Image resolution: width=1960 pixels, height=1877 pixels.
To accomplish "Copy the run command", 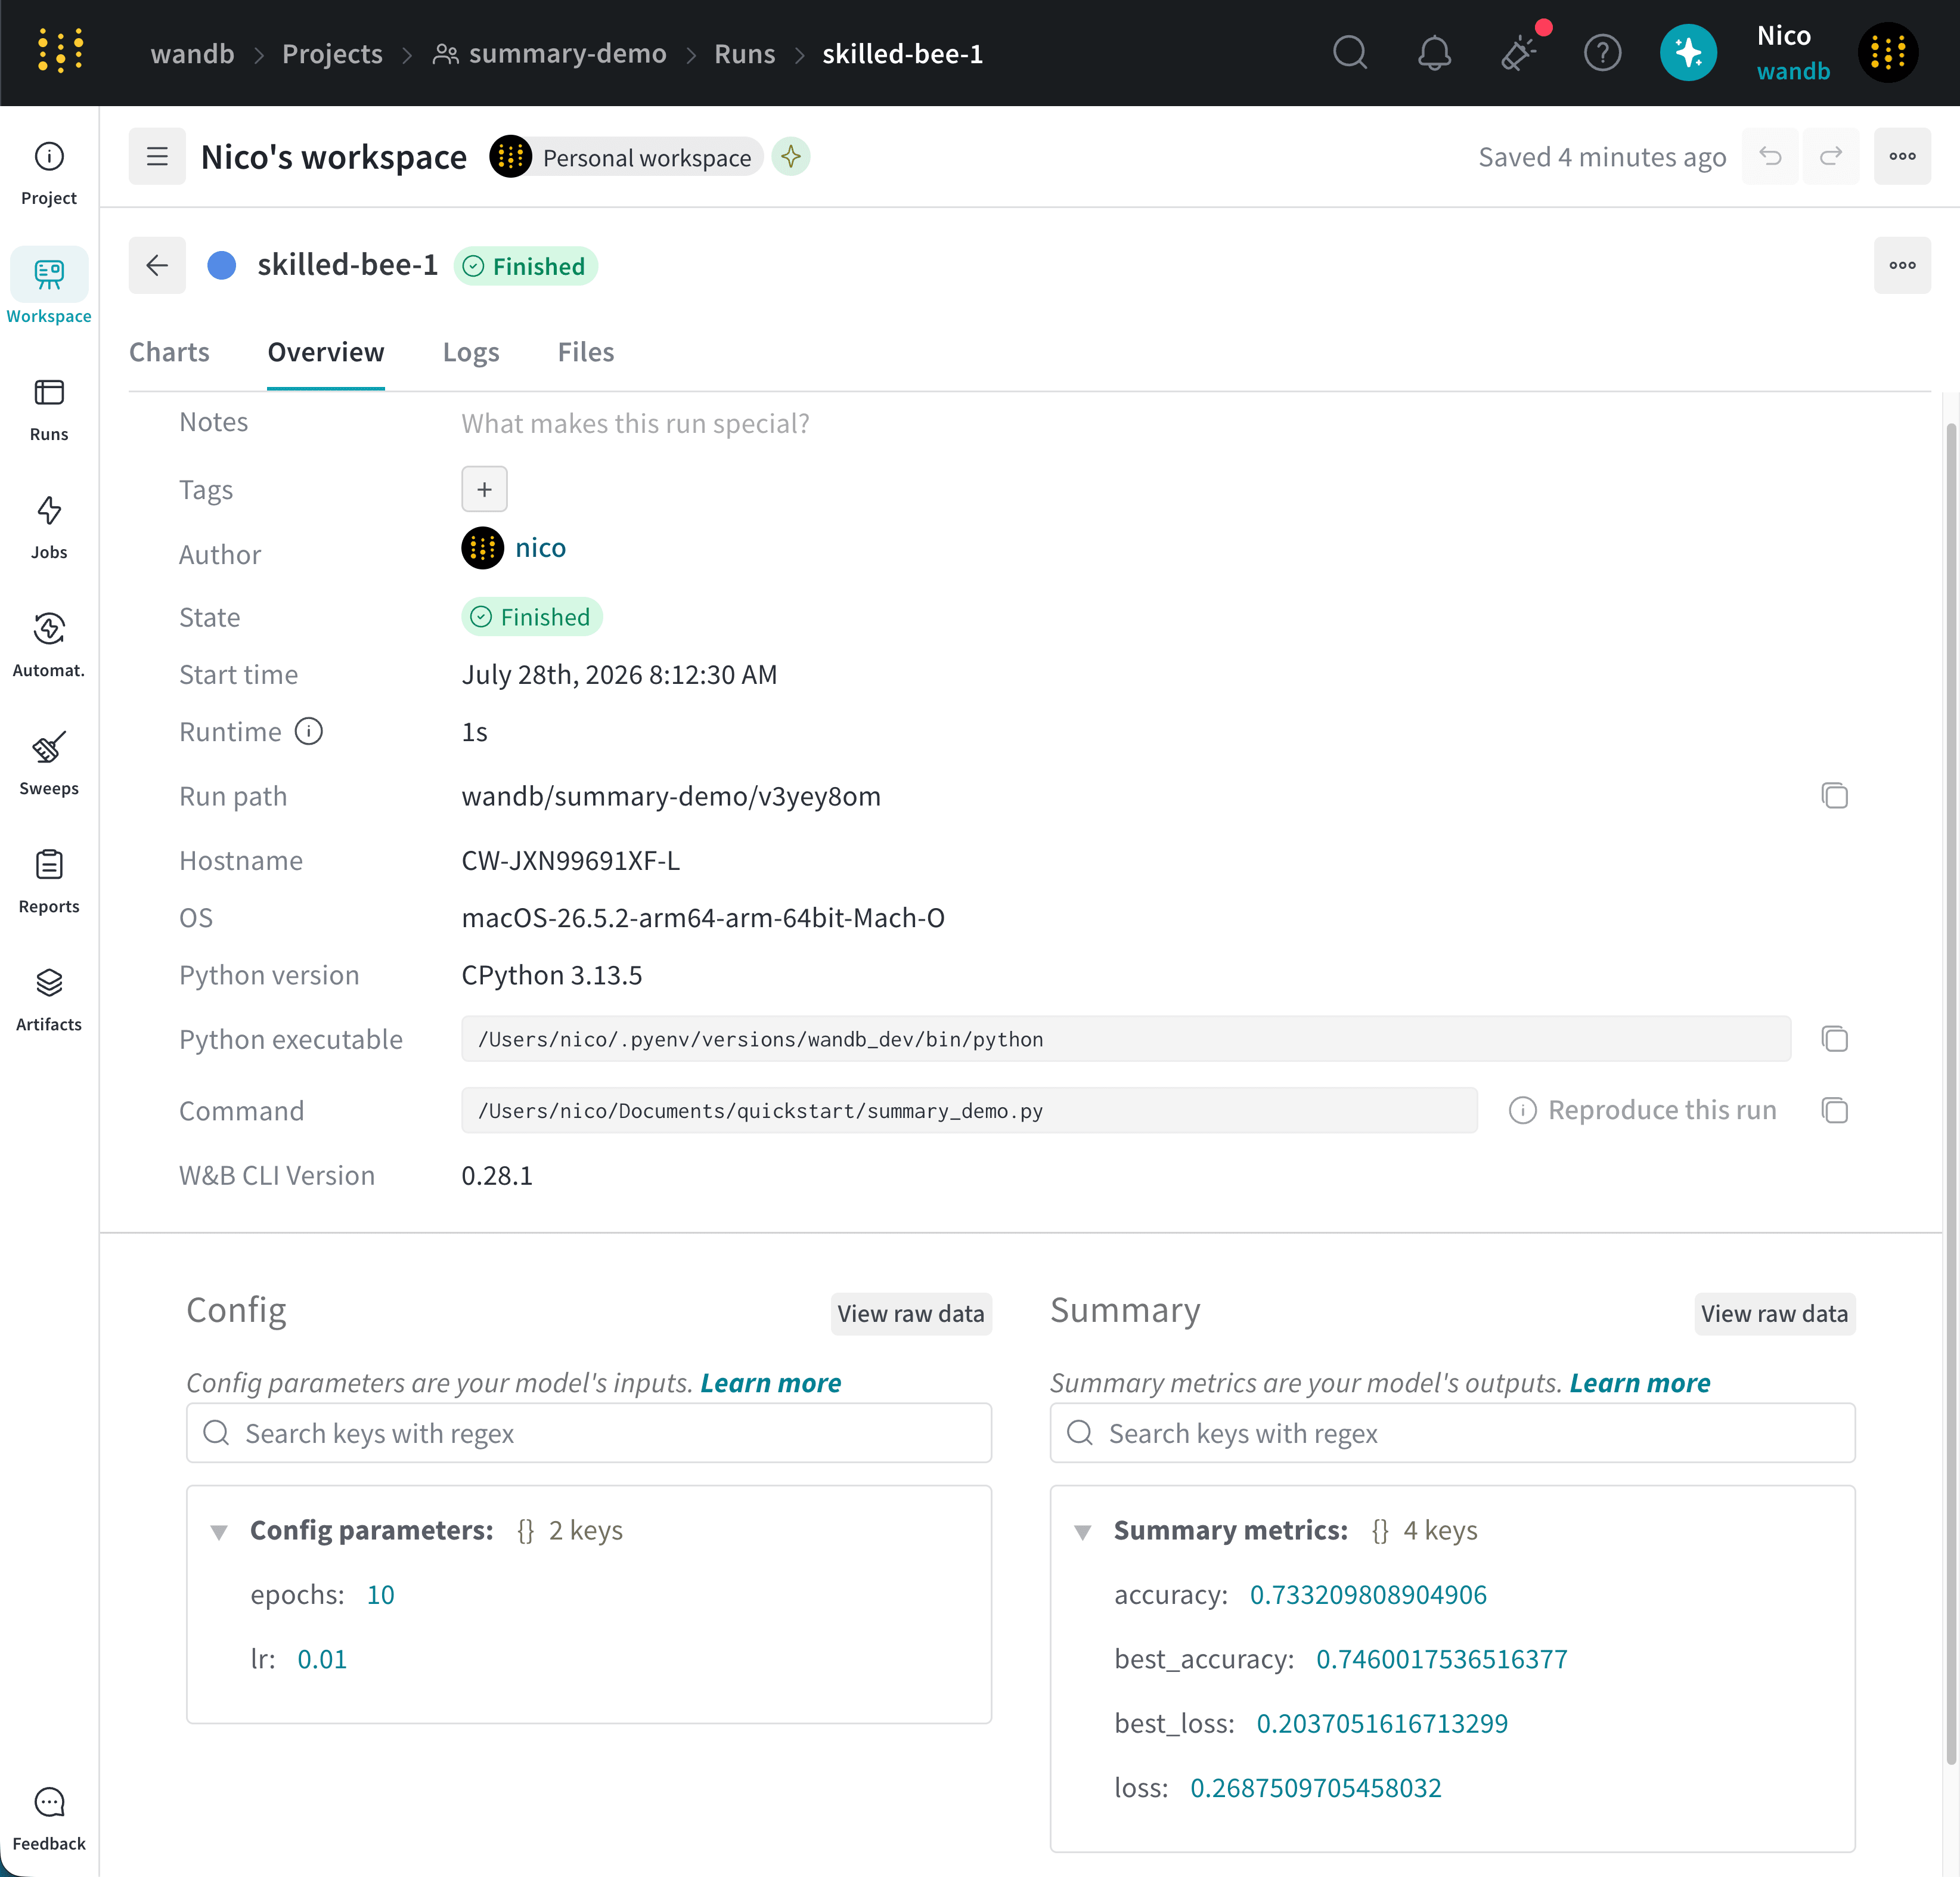I will click(1834, 1110).
